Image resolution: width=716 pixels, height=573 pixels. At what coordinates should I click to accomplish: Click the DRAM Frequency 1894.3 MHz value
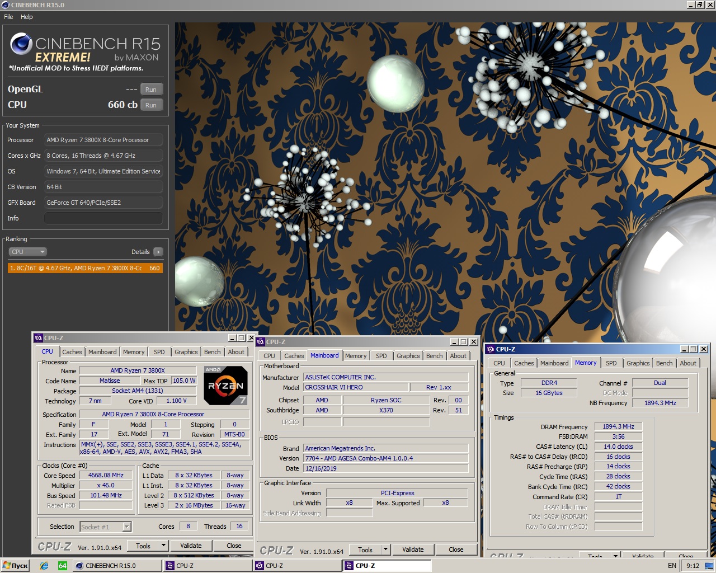tap(618, 426)
